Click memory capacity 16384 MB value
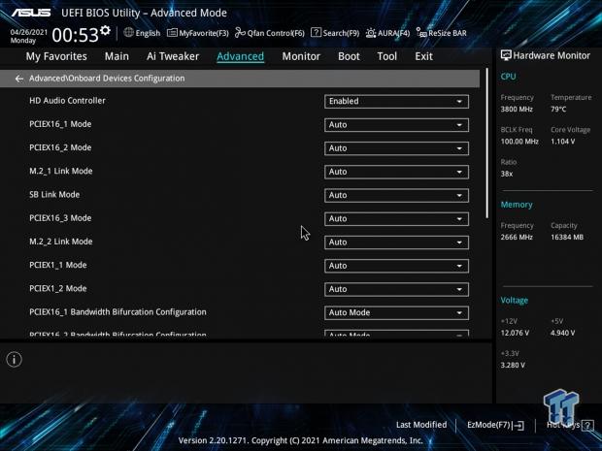The width and height of the screenshot is (602, 451). (567, 237)
